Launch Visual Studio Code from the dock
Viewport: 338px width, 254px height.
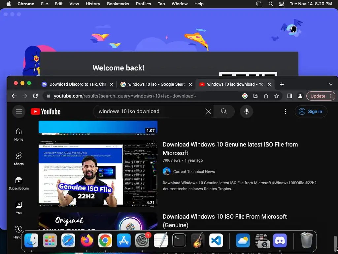216,240
